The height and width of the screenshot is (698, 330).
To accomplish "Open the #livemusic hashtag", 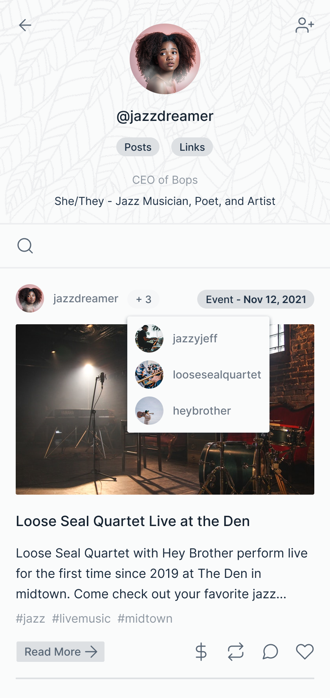I will click(x=81, y=619).
